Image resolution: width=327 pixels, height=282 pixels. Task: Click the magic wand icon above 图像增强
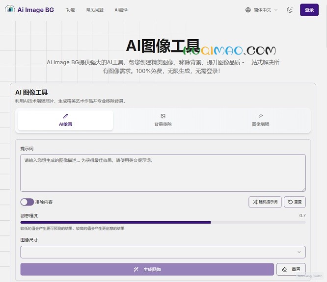click(x=261, y=116)
